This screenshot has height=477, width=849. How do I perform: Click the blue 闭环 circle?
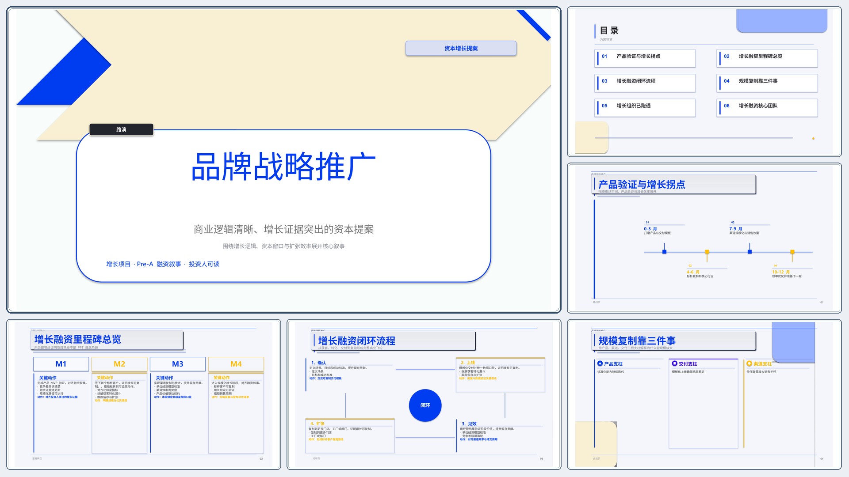425,405
